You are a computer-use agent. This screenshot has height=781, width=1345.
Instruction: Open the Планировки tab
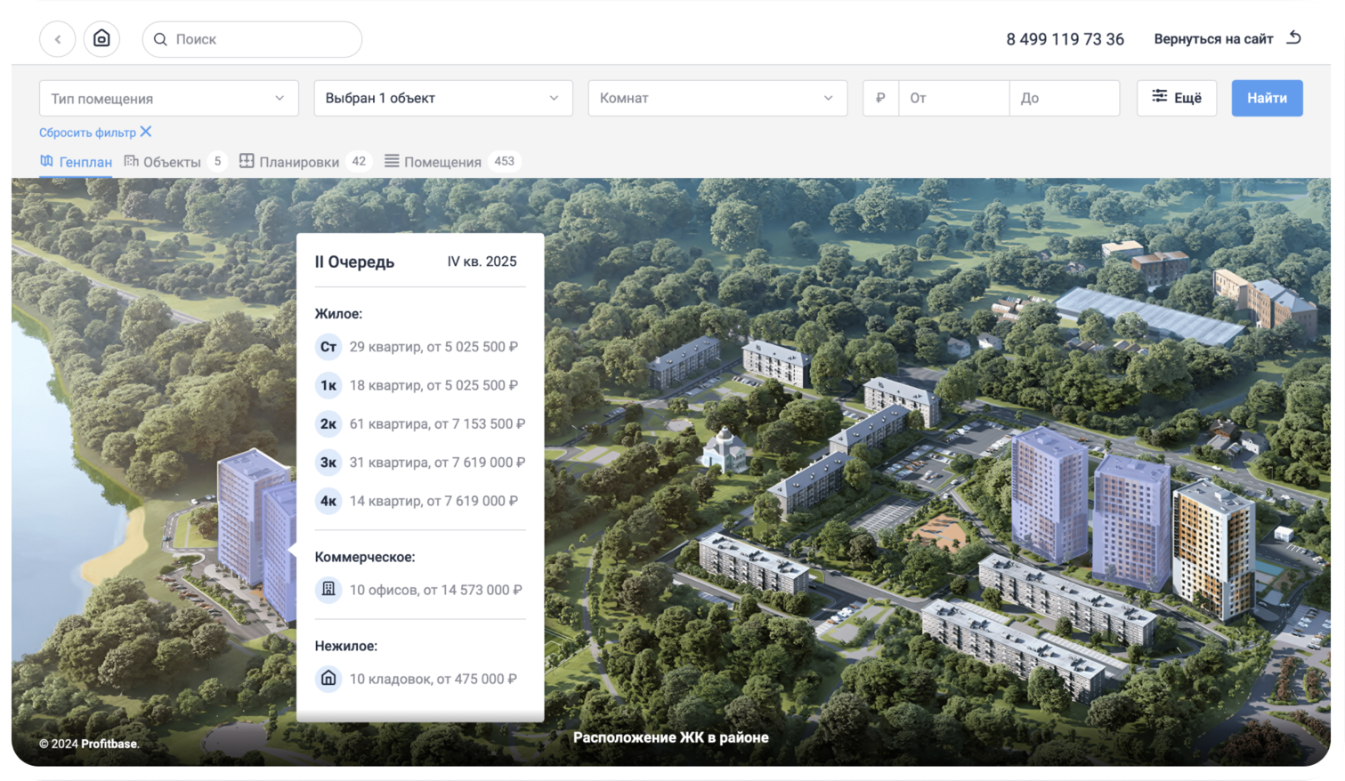[x=304, y=162]
